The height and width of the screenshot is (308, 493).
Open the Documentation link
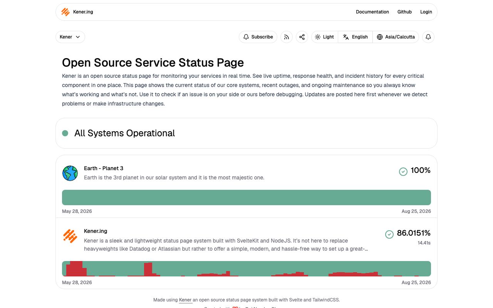tap(372, 12)
